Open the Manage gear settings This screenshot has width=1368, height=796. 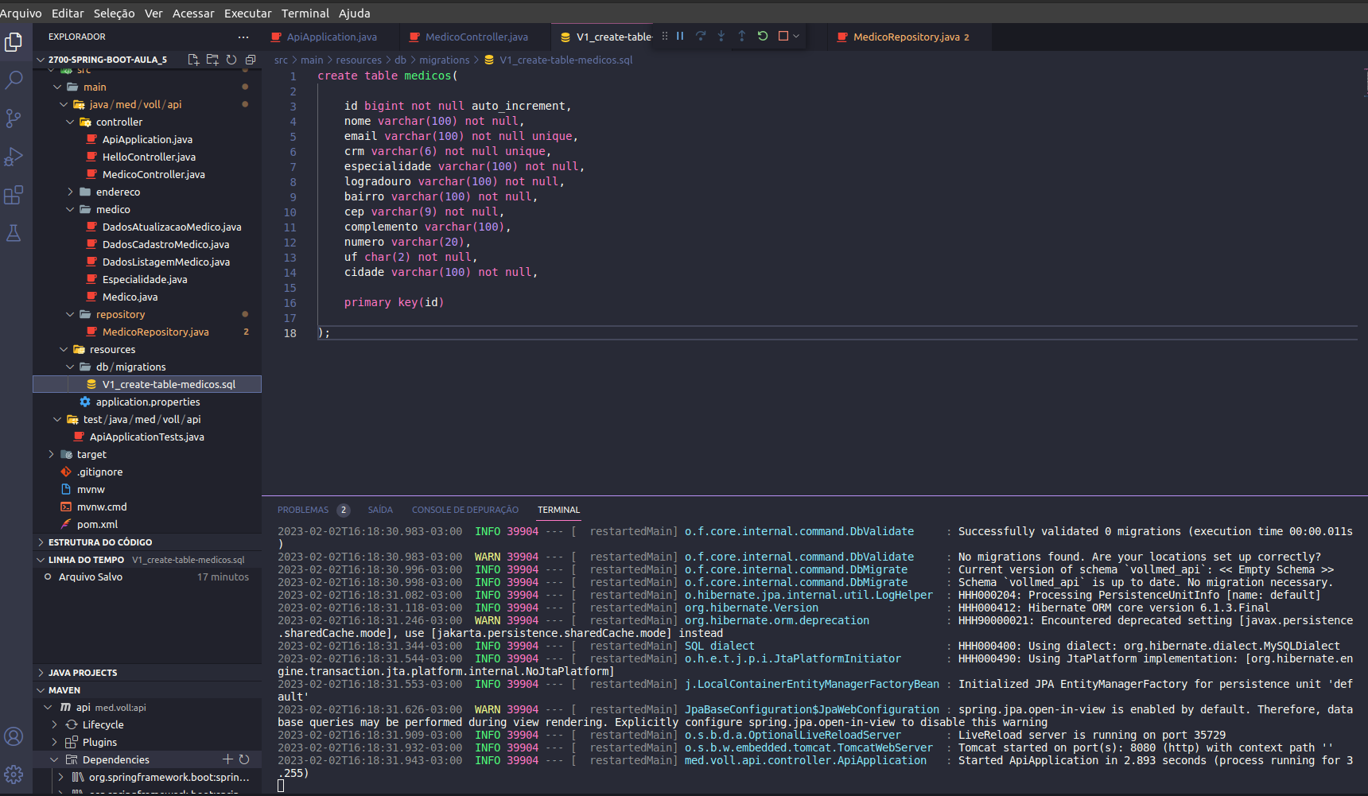pos(14,775)
